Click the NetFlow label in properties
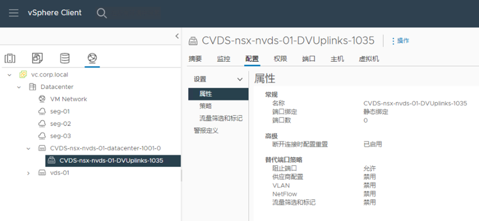Viewport: 479px width, 221px height. click(x=285, y=194)
